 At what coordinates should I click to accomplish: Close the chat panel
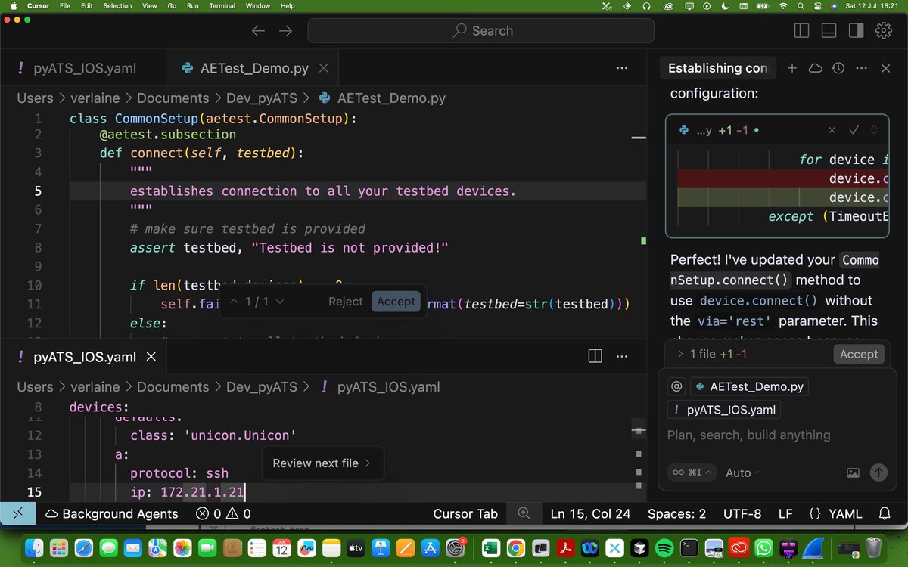tap(886, 68)
